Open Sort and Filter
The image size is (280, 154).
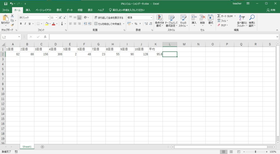click(x=242, y=21)
